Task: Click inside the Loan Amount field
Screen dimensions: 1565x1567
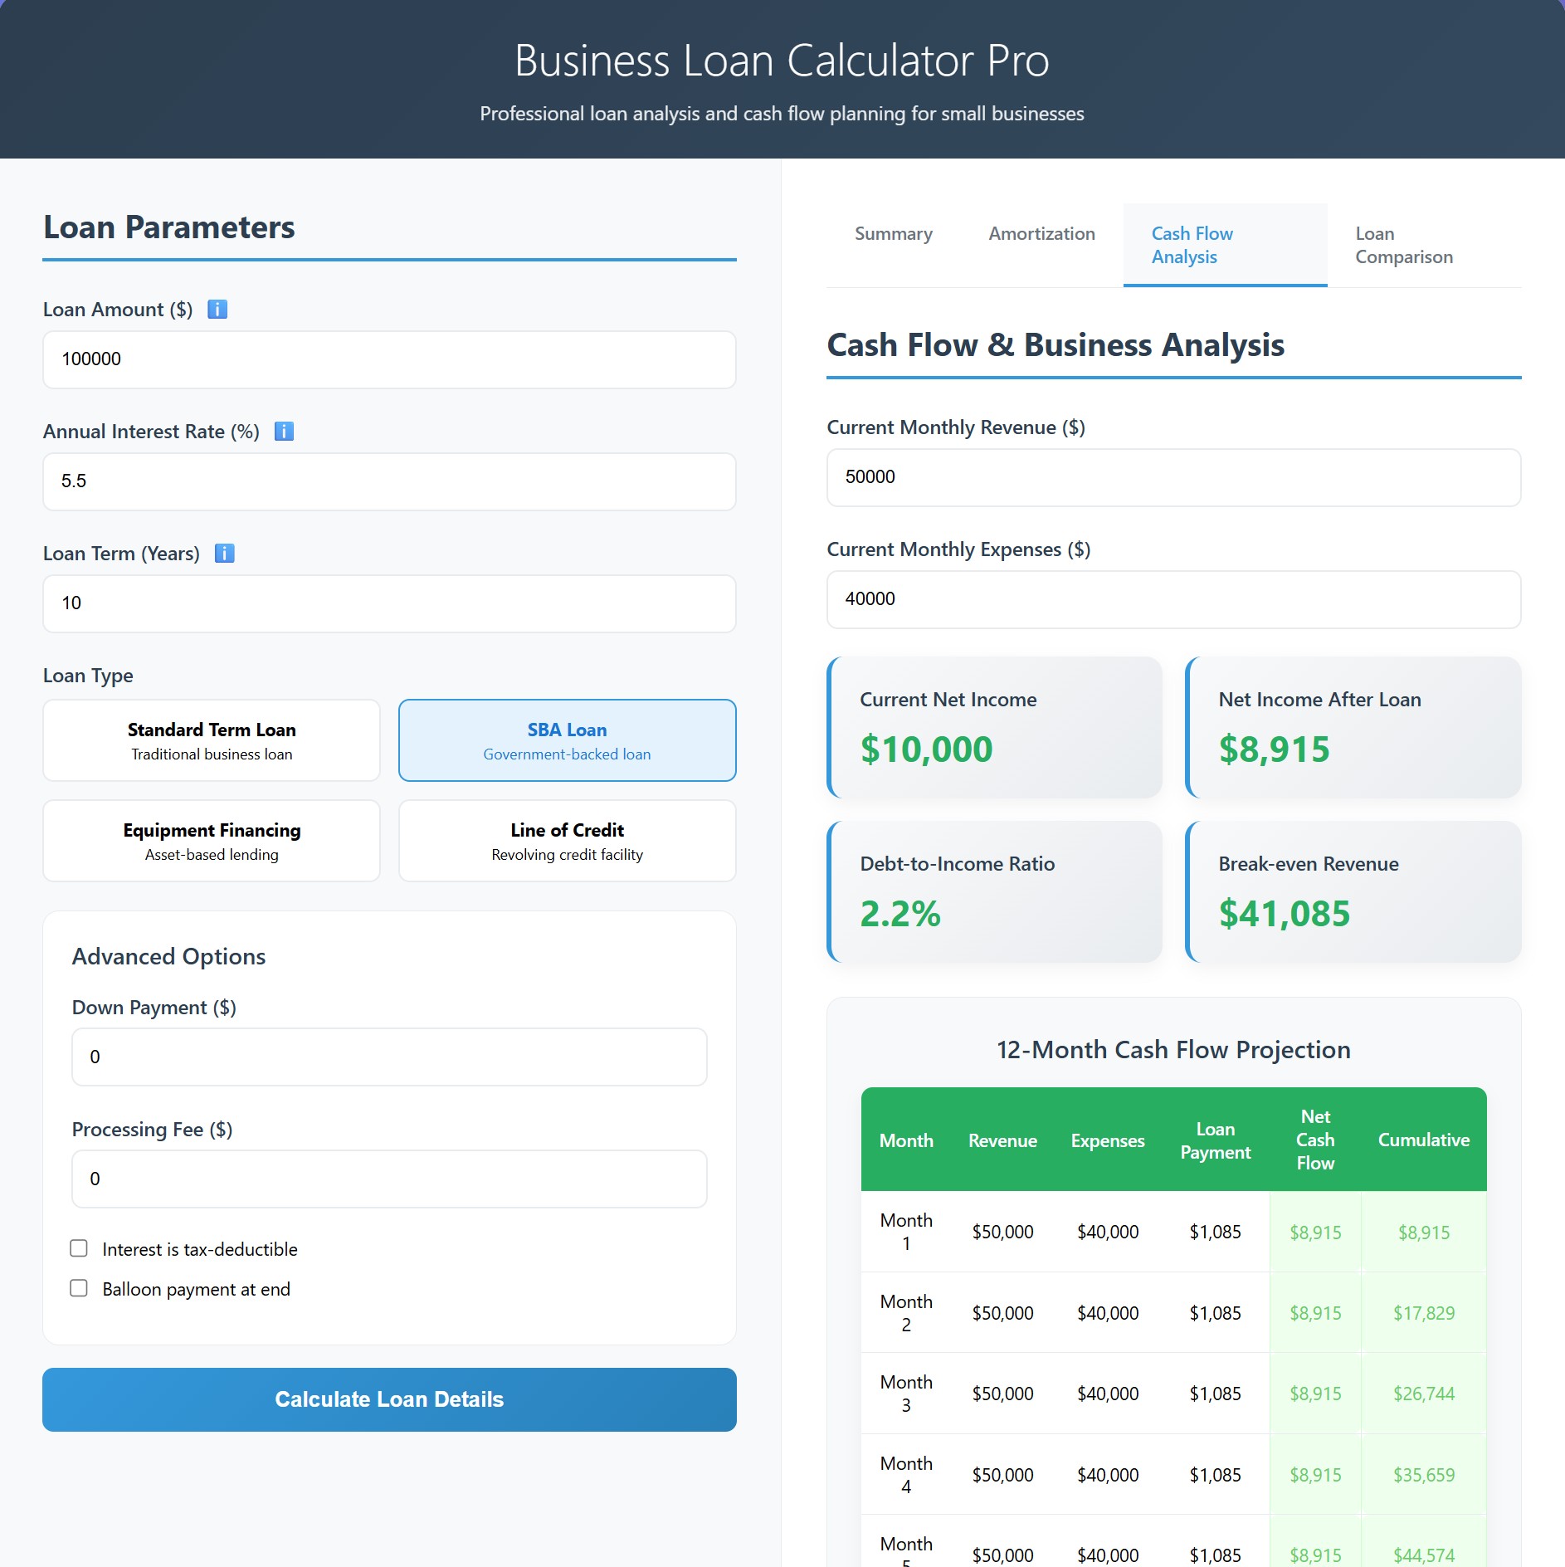Action: [388, 359]
